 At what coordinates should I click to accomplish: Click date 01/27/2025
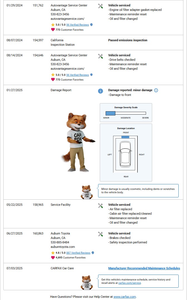click(14, 90)
